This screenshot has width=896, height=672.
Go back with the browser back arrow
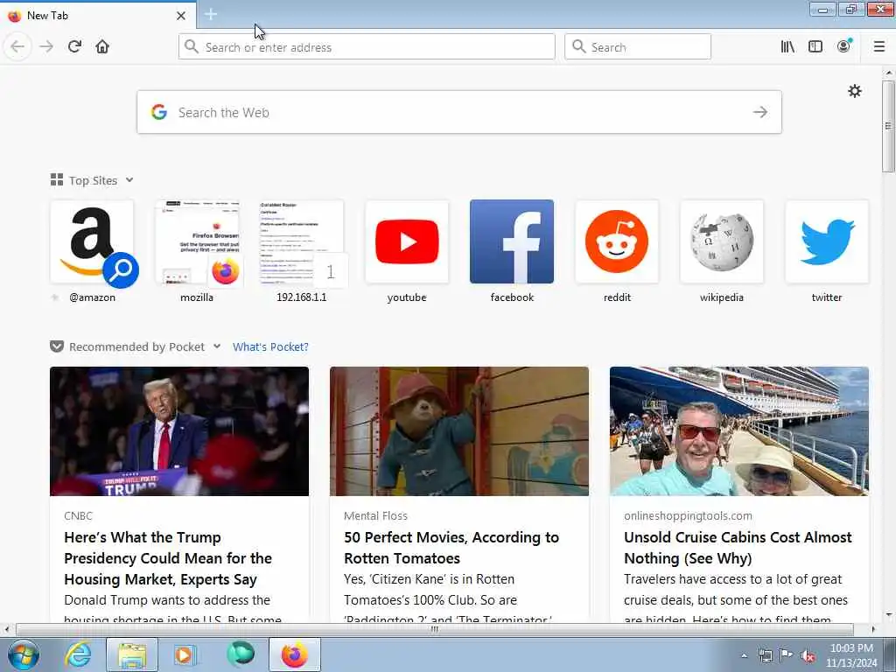(x=17, y=46)
